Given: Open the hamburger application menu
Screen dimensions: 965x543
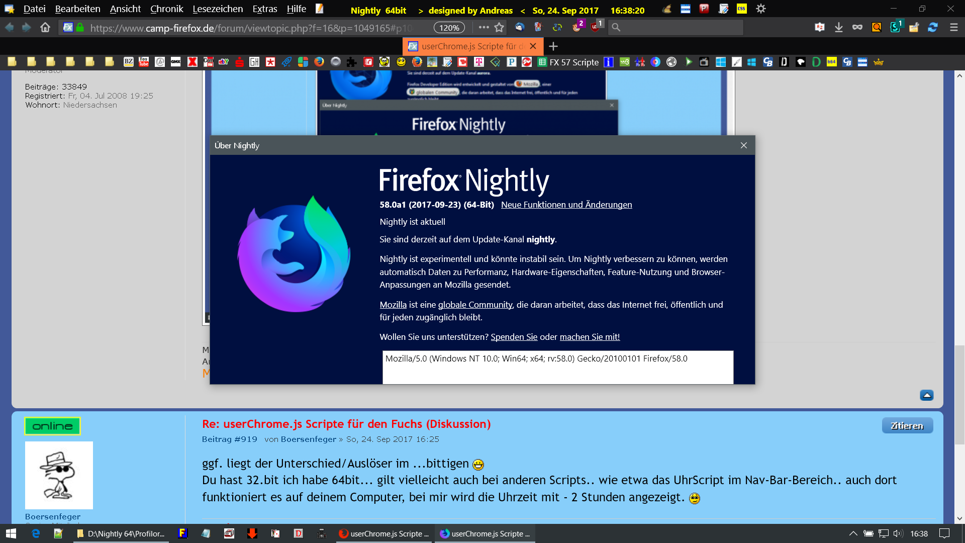Looking at the screenshot, I should coord(953,28).
